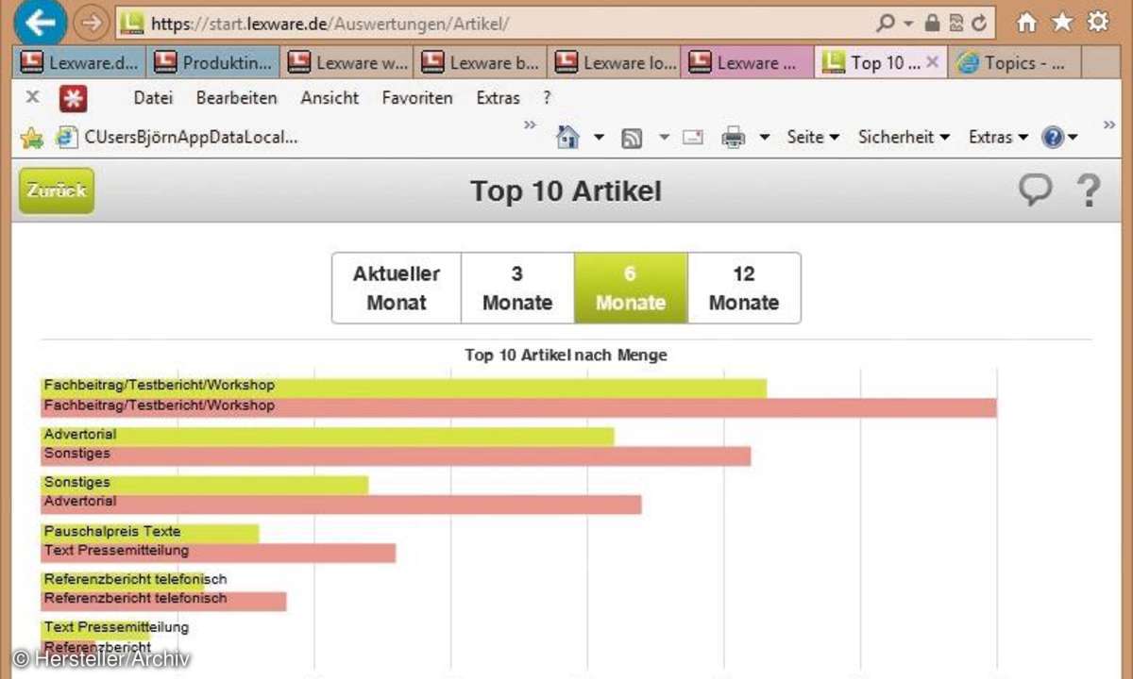Select the '12 Monate' period
The width and height of the screenshot is (1133, 679).
744,288
